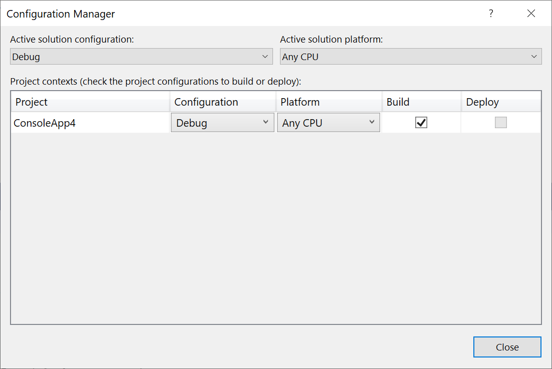Click the Platform column header
Viewport: 552px width, 369px height.
(300, 102)
